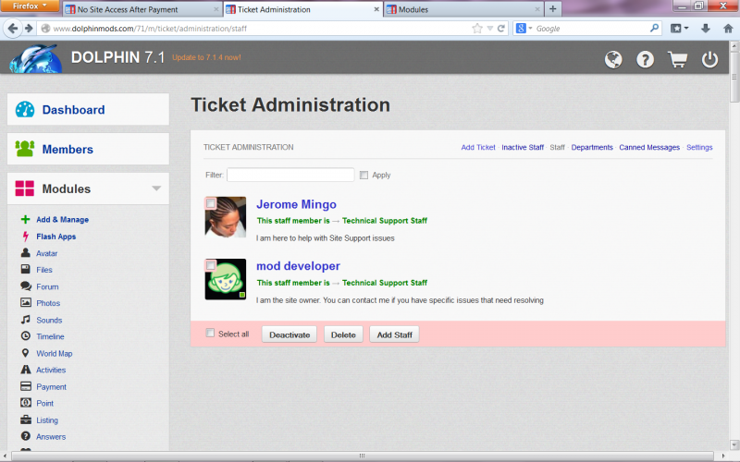This screenshot has width=740, height=462.
Task: Click the Delete button
Action: [343, 334]
